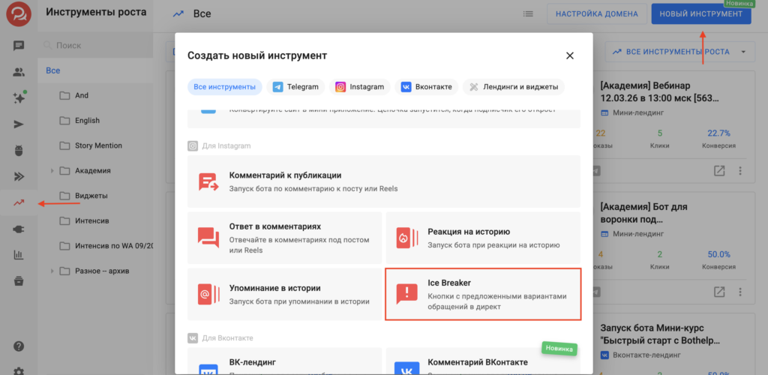
Task: Filter by Вконтакте tools
Action: pos(427,87)
